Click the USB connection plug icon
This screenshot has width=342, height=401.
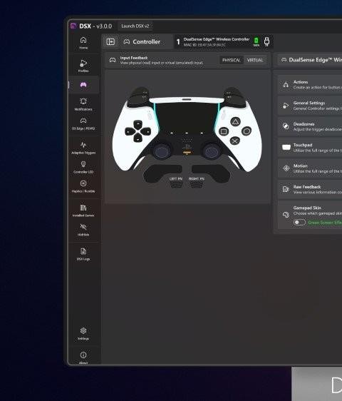266,41
